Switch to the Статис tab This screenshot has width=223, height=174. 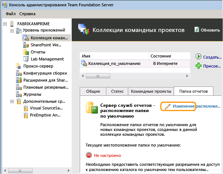tap(117, 91)
